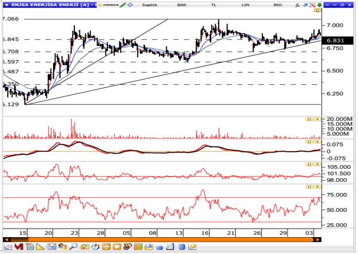This screenshot has width=358, height=254.
Task: Click the blue four-way move icon
Action: pos(130,5)
